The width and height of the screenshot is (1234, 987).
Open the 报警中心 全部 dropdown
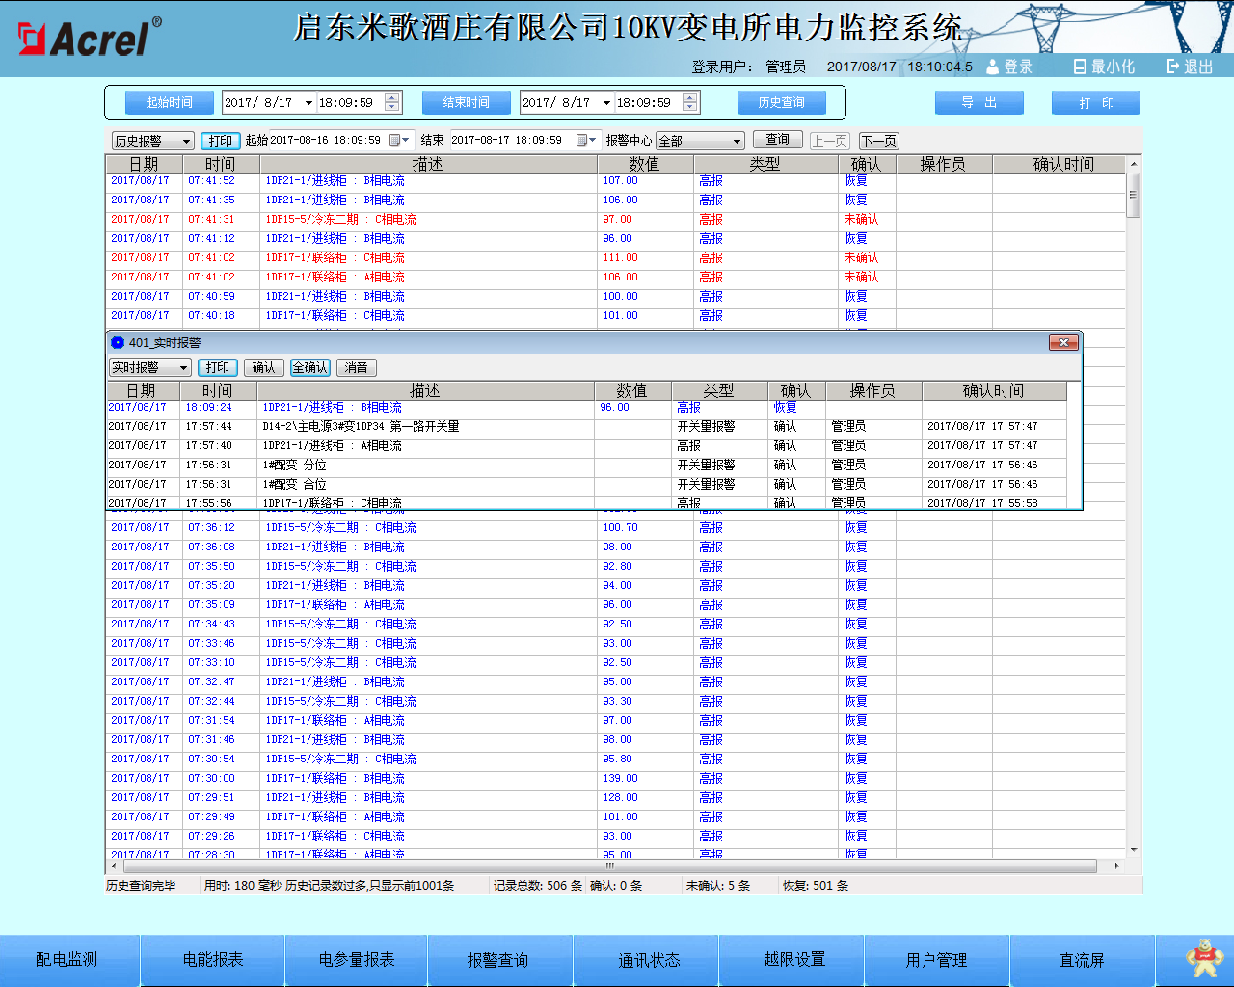[x=737, y=142]
